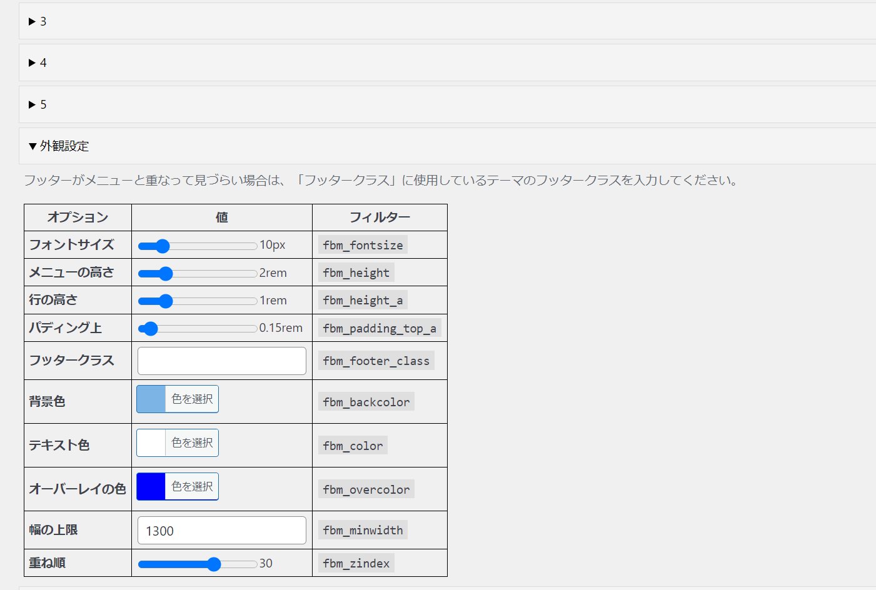Select the fbm_zindex filter code

click(x=356, y=562)
